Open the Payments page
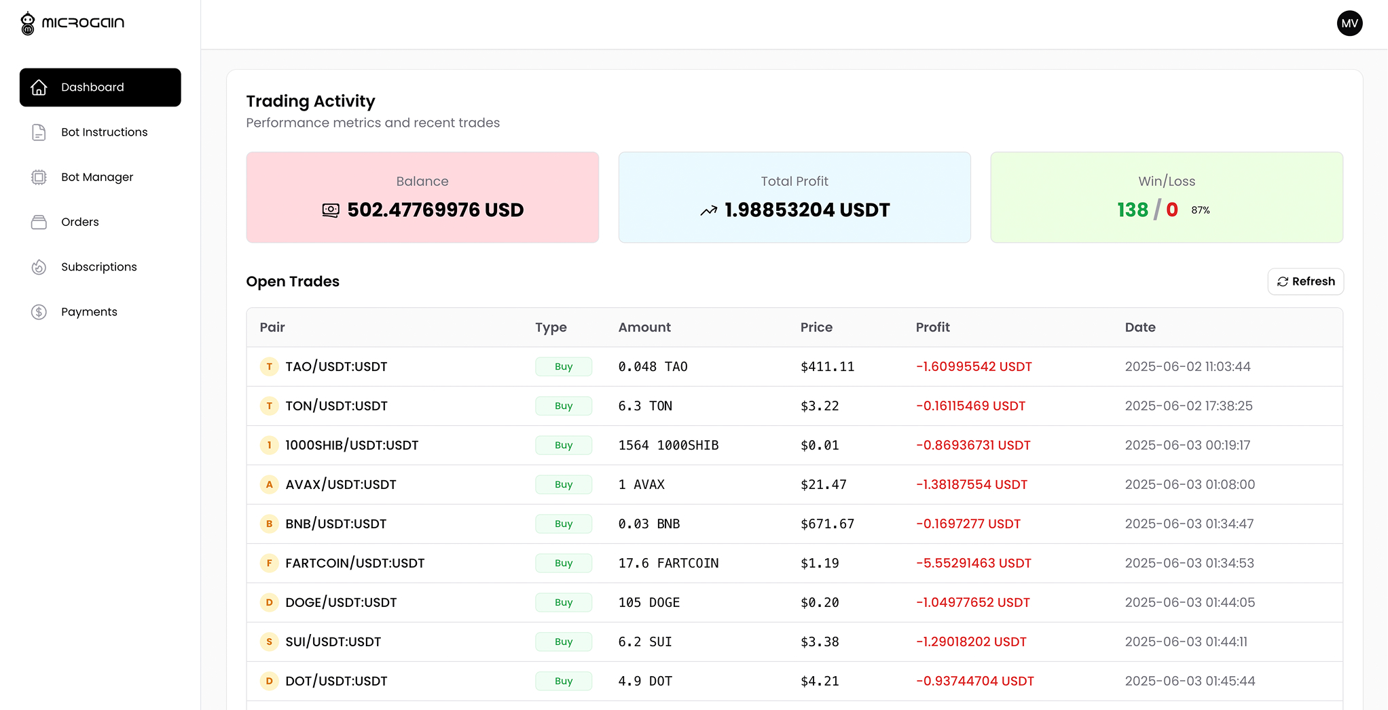1388x710 pixels. 101,312
